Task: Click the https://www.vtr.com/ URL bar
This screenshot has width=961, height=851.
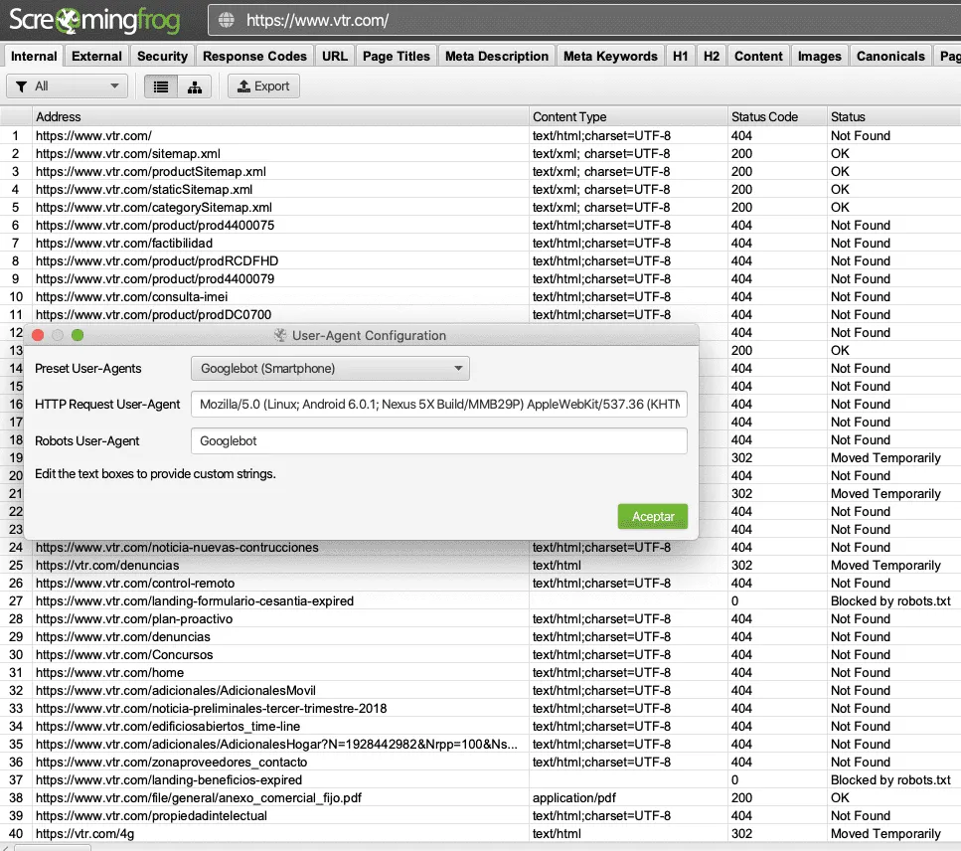Action: [582, 20]
